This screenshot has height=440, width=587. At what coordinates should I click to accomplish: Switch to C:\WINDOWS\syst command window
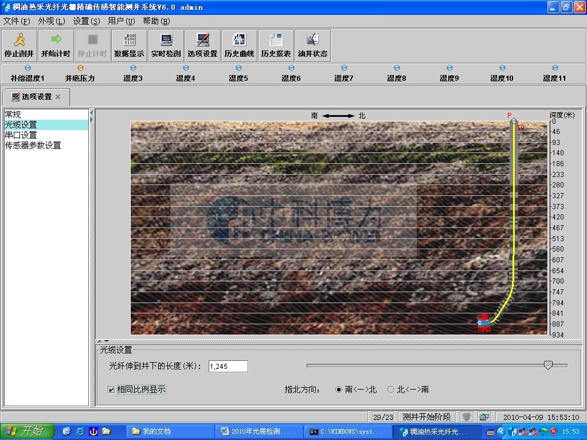coord(348,431)
